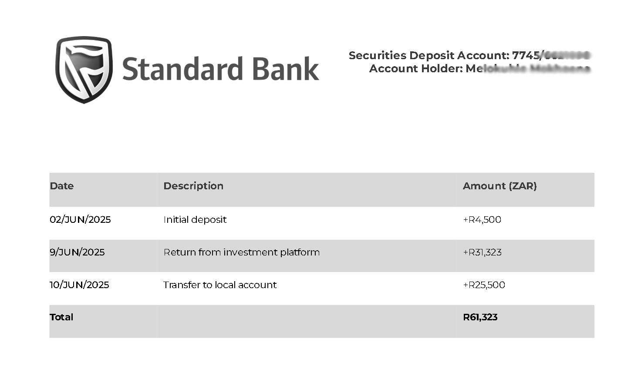641x383 pixels.
Task: Click the +R31,323 amount
Action: [482, 252]
